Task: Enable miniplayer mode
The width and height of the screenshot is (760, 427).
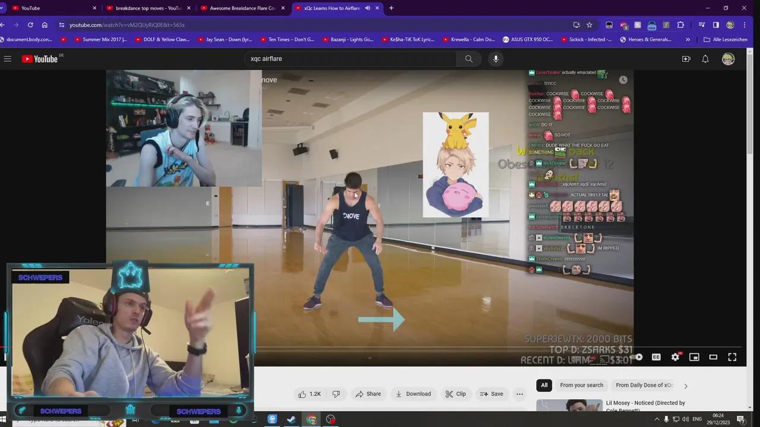Action: tap(694, 357)
